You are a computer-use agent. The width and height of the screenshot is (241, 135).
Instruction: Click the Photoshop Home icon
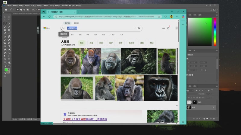click(6, 10)
